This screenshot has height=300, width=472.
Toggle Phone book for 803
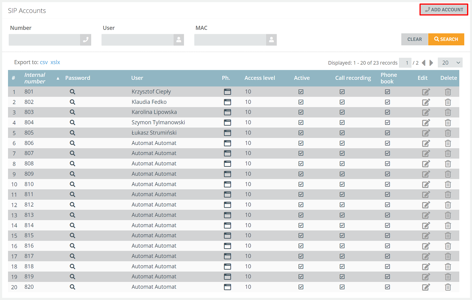(388, 112)
